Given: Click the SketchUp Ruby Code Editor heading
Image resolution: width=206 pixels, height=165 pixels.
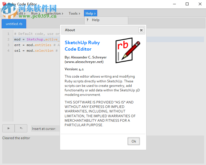Looking at the screenshot, I should coord(82,46).
